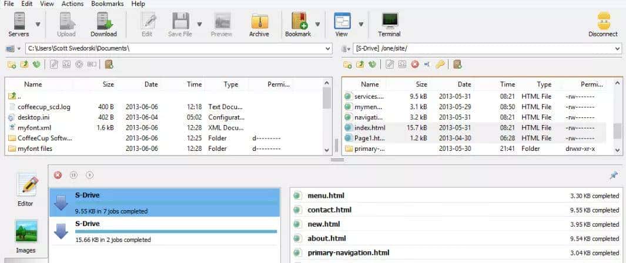Sort remote files by Date column
Image resolution: width=626 pixels, height=263 pixels.
point(464,85)
